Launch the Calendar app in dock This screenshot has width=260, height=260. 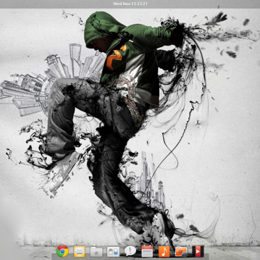(147, 251)
